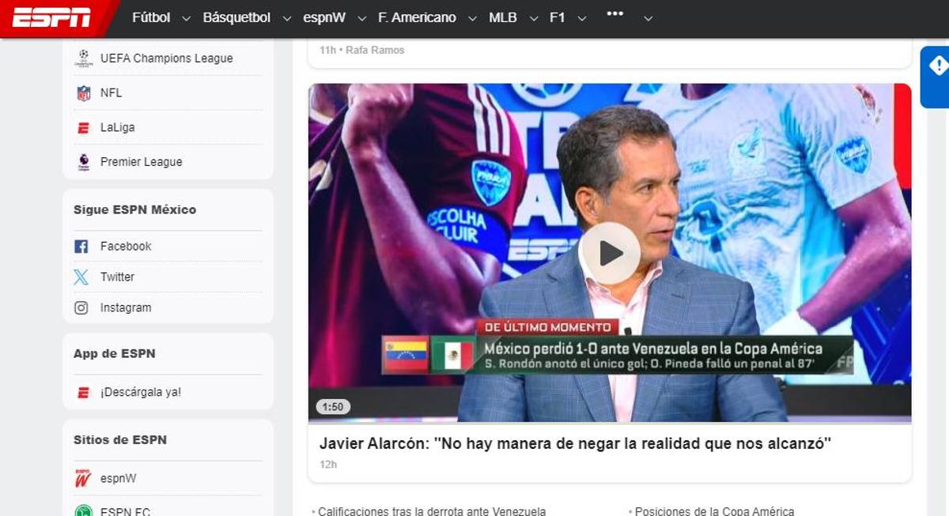Select Básquetbol in the top navigation
This screenshot has height=516, width=949.
(236, 17)
